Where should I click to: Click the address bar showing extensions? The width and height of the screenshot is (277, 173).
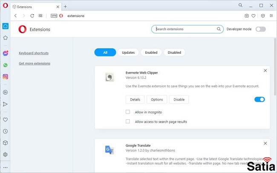(152, 16)
